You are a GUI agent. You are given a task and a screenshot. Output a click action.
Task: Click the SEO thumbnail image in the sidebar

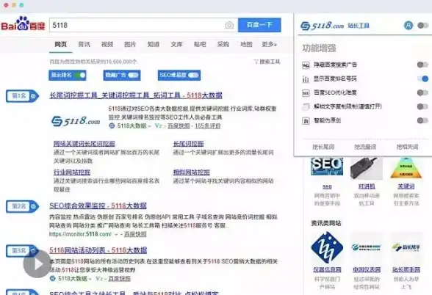point(327,167)
